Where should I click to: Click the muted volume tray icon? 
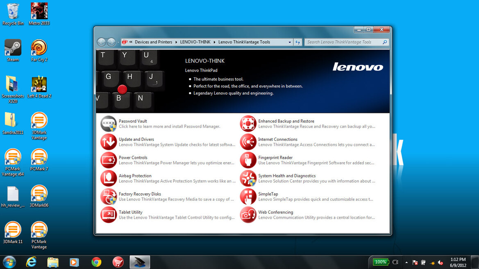(x=440, y=262)
